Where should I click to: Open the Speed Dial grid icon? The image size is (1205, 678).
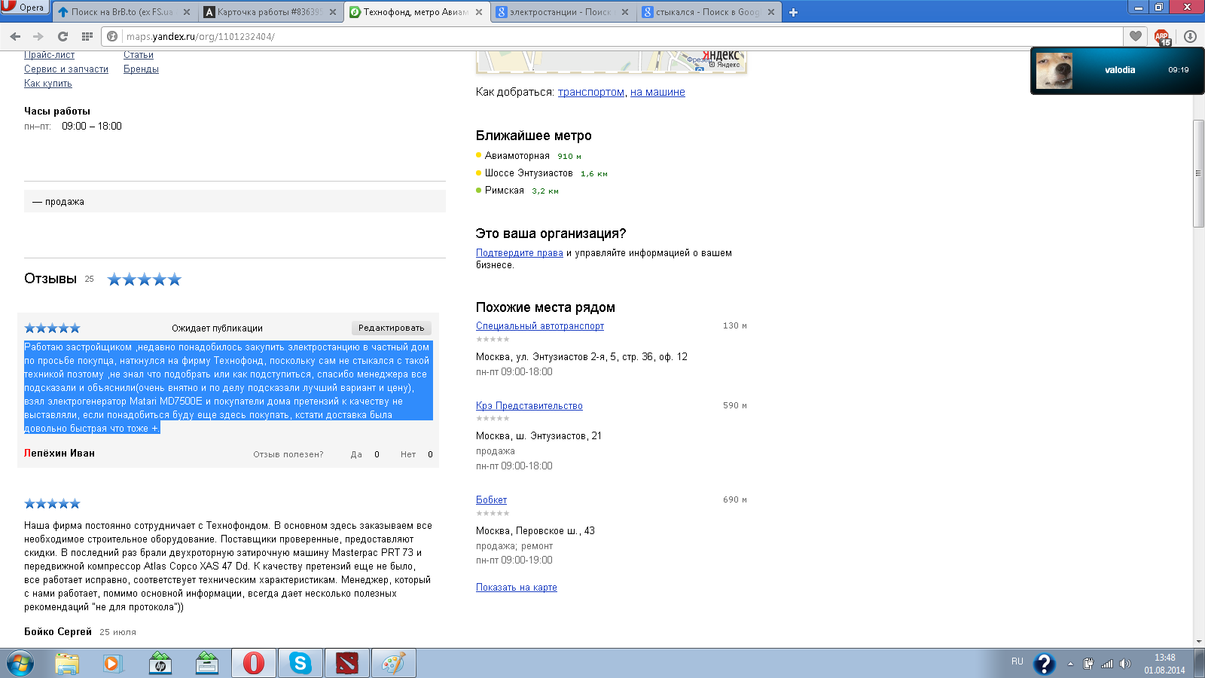tap(87, 36)
